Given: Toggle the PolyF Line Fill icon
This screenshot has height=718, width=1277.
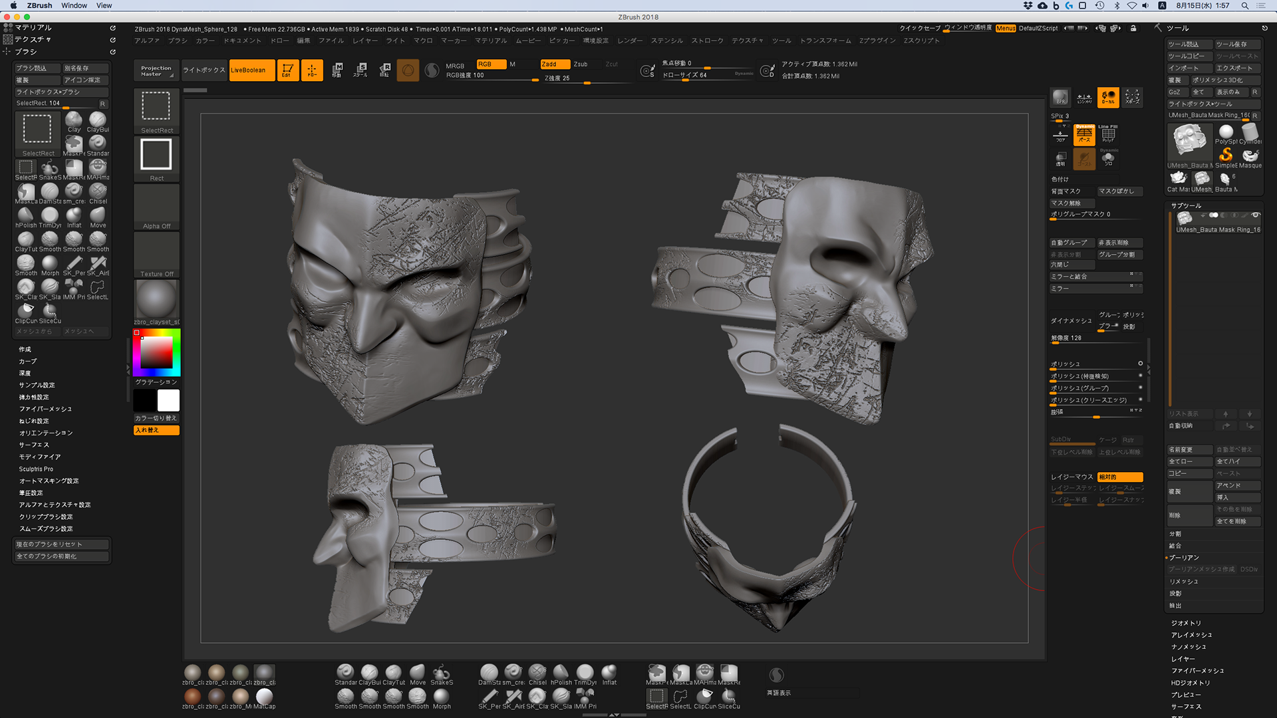Looking at the screenshot, I should coord(1108,134).
